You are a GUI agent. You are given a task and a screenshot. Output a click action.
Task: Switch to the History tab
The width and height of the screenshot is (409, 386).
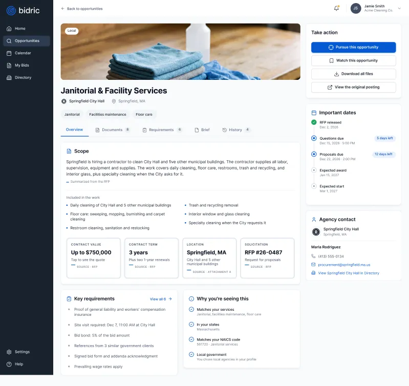tap(236, 130)
